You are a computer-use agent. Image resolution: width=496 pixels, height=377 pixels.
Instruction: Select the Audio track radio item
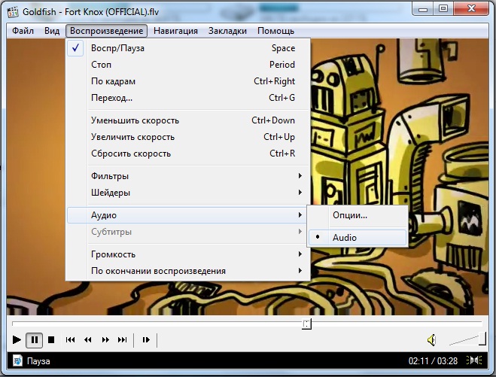358,238
